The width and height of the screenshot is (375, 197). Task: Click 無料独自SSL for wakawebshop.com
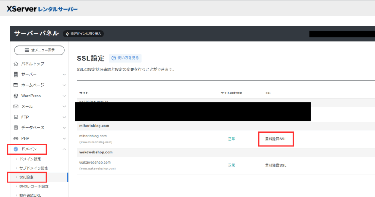point(275,165)
